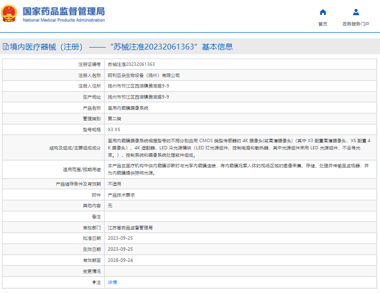The width and height of the screenshot is (380, 293).
Task: Click the 审批部门 row label
Action: [92, 228]
